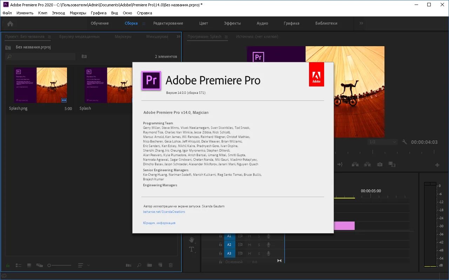The image size is (449, 280).
Task: Open Comparison View in Program monitor
Action: pyautogui.click(x=392, y=164)
